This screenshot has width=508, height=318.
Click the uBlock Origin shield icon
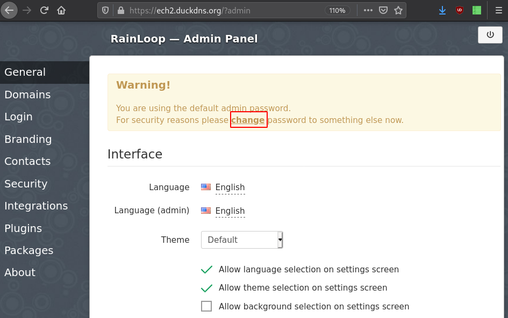click(460, 10)
